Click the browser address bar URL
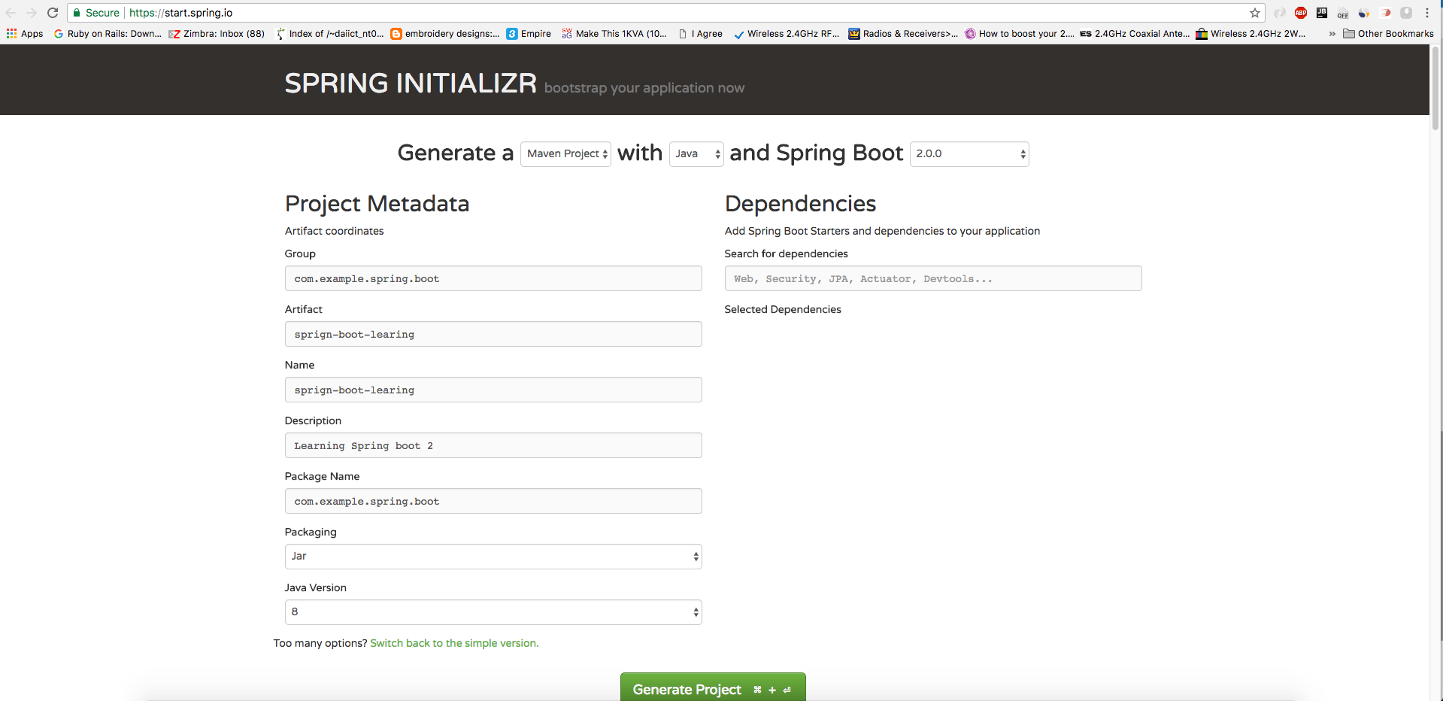This screenshot has height=701, width=1443. point(180,13)
